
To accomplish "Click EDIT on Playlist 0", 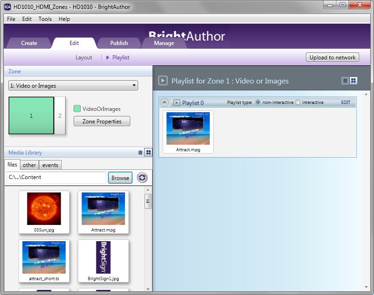I will point(346,103).
